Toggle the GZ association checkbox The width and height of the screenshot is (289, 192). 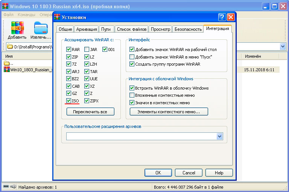[68, 93]
